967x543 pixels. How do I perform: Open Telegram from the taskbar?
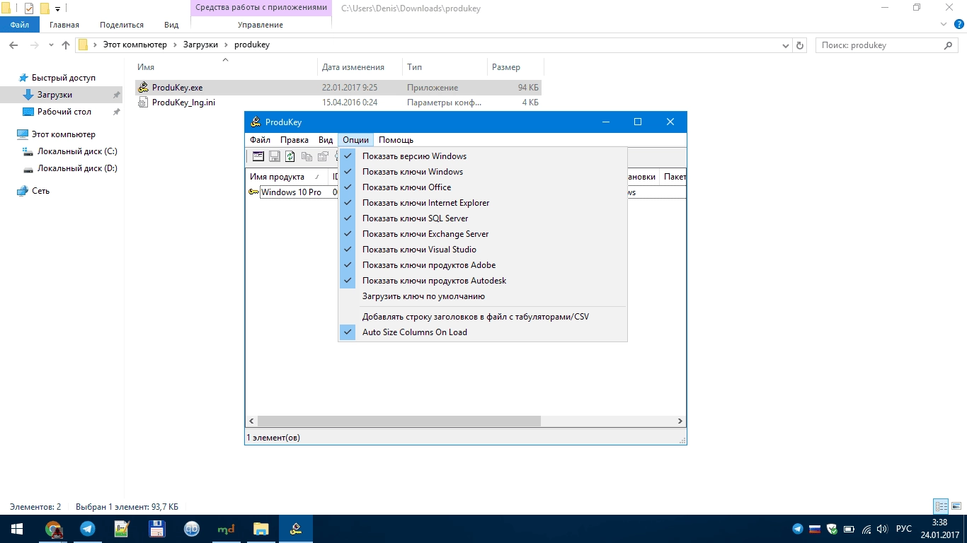(88, 529)
